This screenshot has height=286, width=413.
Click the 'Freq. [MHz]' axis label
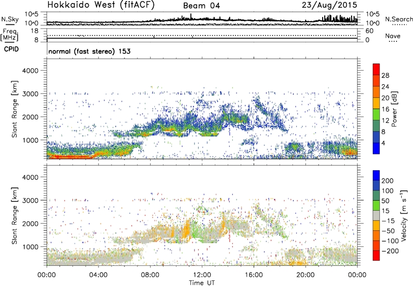tap(9, 35)
